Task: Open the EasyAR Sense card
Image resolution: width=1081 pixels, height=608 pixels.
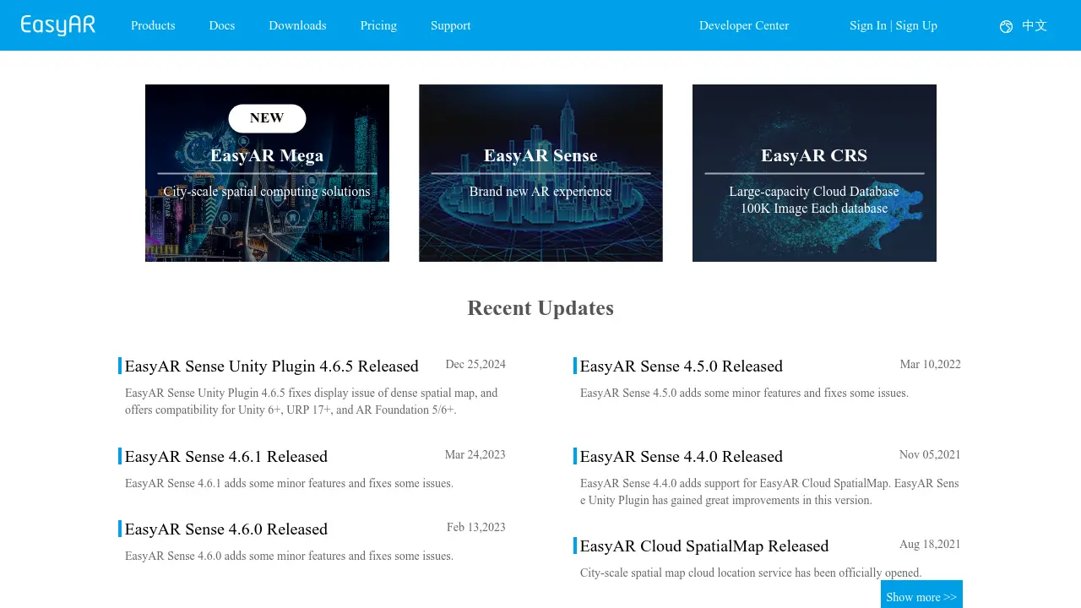Action: 540,173
